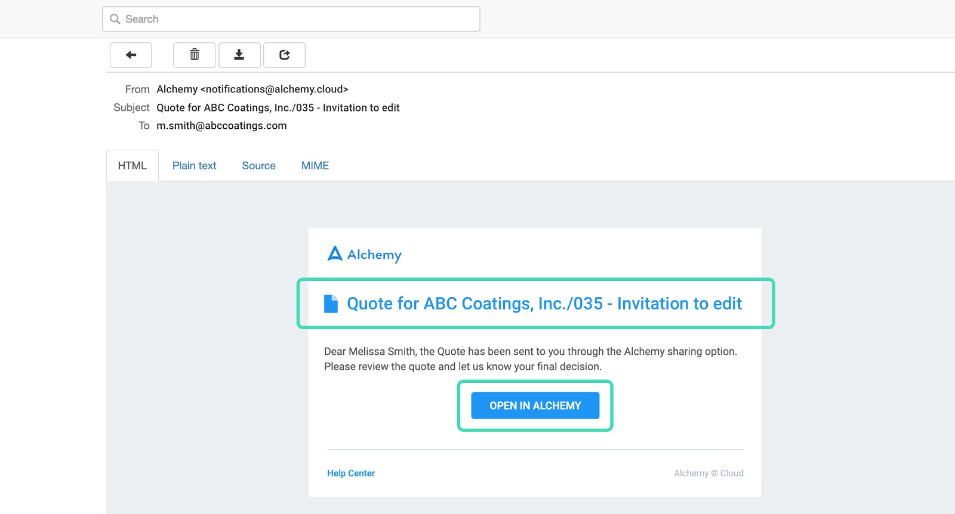The width and height of the screenshot is (955, 514).
Task: Click the subject line text in the header
Action: pos(278,108)
